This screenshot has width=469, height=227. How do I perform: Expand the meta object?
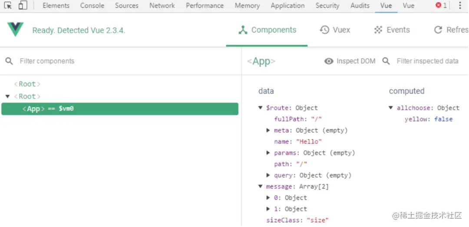click(268, 130)
